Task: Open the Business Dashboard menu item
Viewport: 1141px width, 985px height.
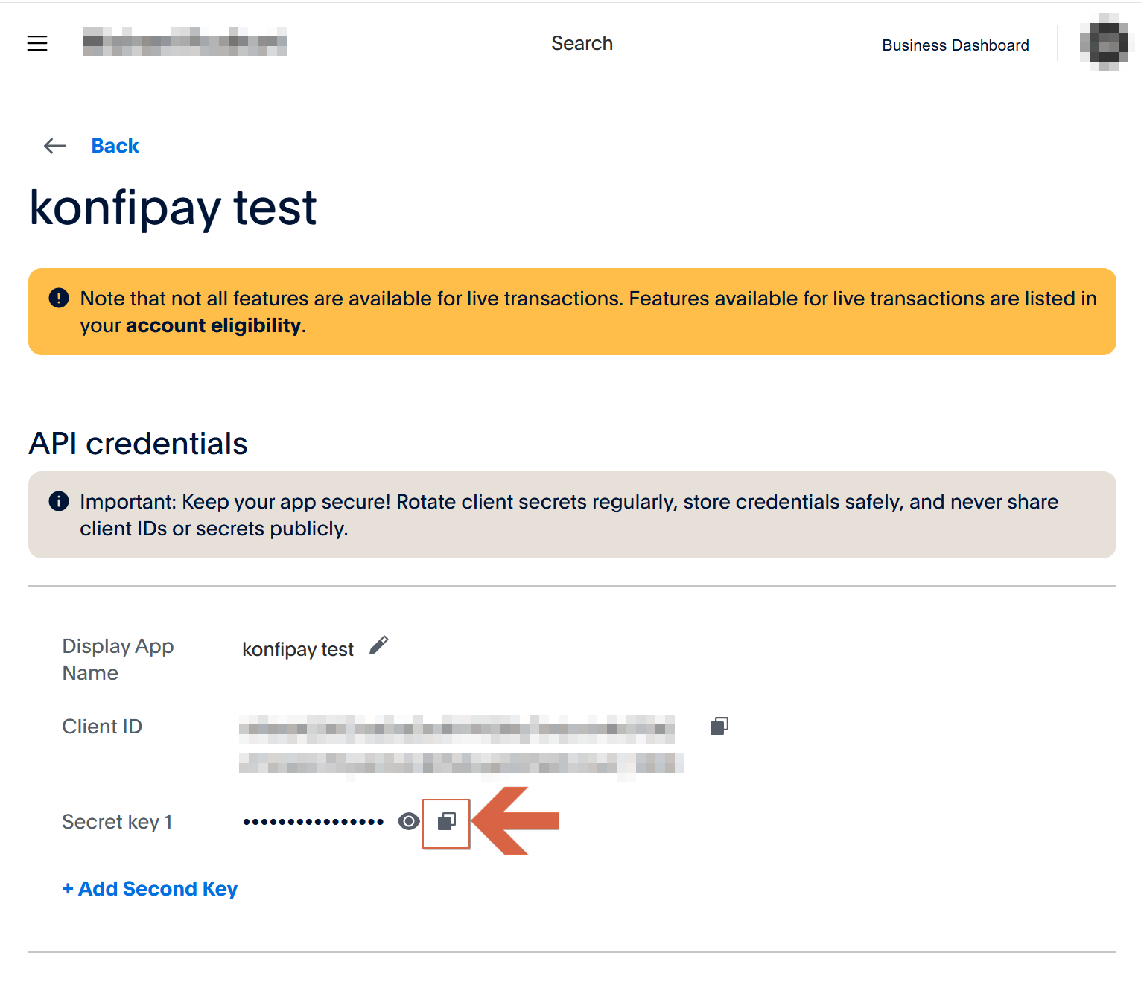Action: pyautogui.click(x=955, y=45)
